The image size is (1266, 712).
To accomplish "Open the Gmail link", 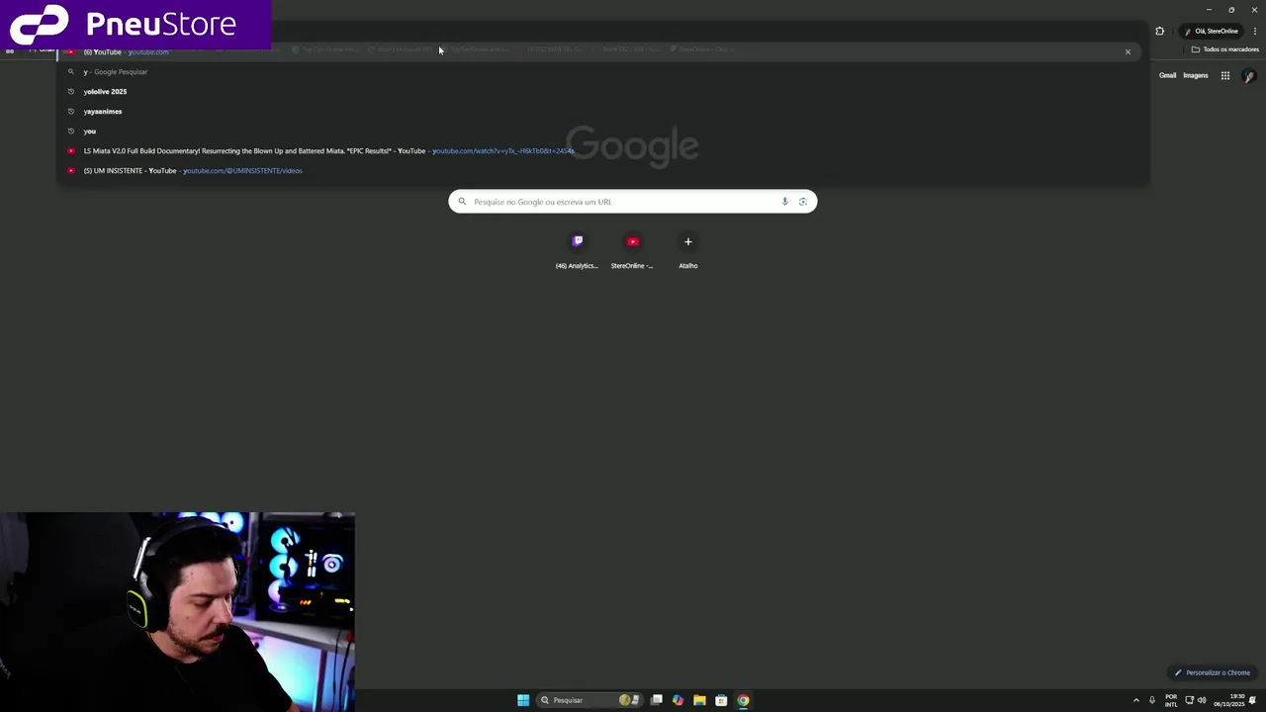I will point(1168,75).
